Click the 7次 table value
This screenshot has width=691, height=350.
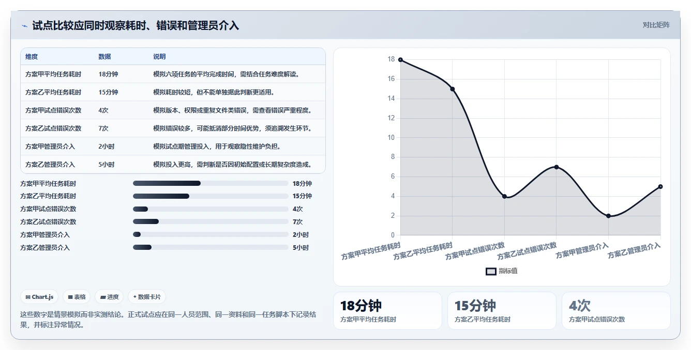[x=103, y=129]
